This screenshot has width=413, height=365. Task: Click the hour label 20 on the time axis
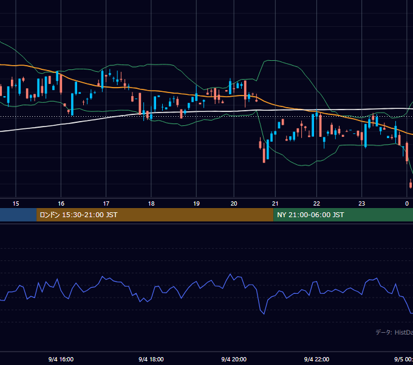tap(234, 204)
